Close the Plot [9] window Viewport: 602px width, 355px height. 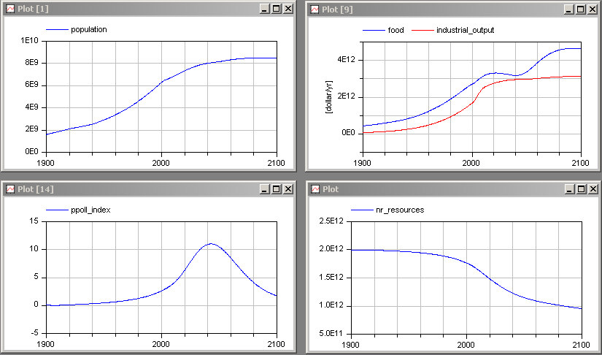(592, 9)
